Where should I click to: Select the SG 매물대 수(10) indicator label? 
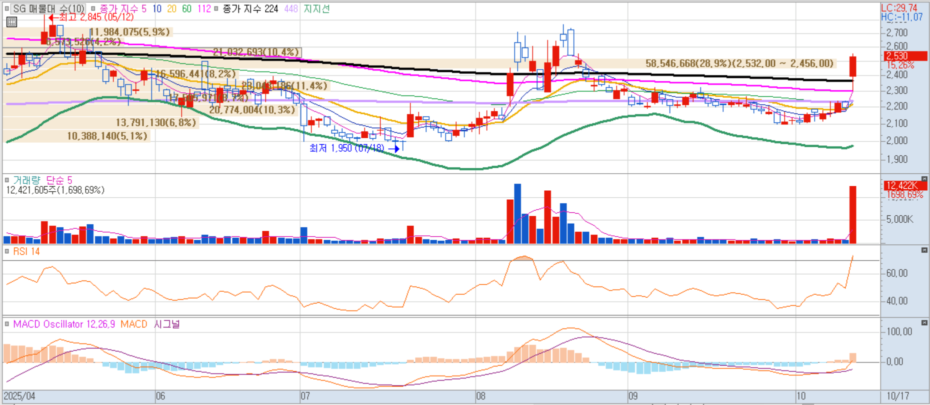[48, 8]
